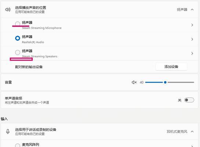Open 麦克风阵列 details arrow

pyautogui.click(x=192, y=146)
